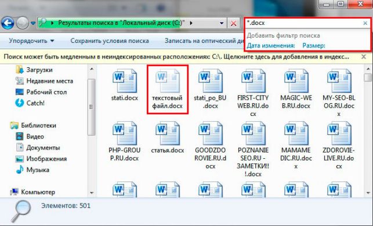The height and width of the screenshot is (226, 373).
Task: Select PHP-GROUP.RU.docx file
Action: (125, 141)
